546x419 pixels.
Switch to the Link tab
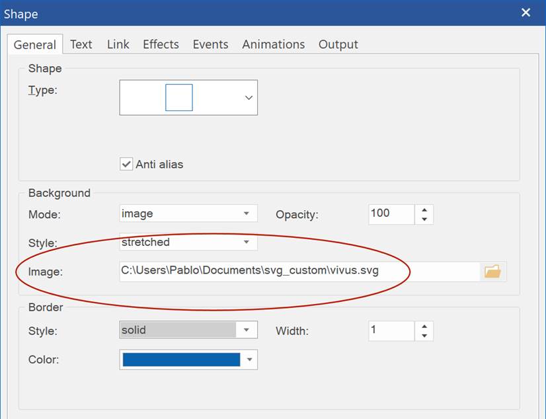click(118, 44)
